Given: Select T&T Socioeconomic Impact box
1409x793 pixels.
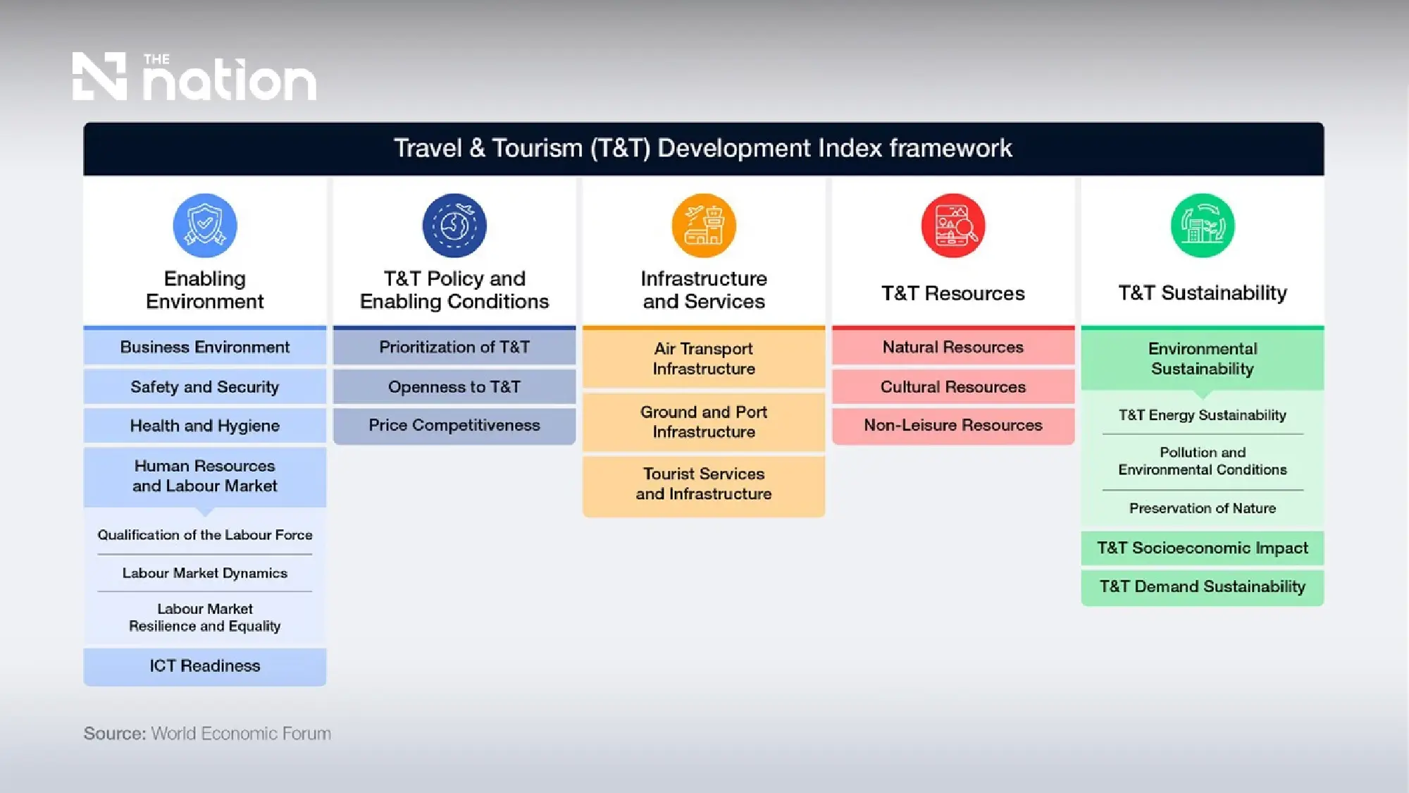Looking at the screenshot, I should (1203, 548).
